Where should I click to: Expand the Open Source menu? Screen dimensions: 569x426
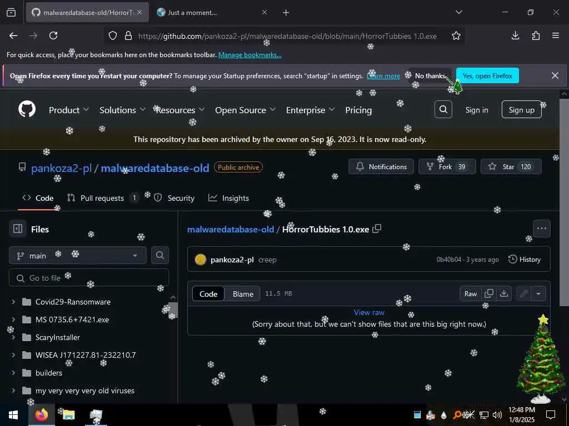coord(245,110)
